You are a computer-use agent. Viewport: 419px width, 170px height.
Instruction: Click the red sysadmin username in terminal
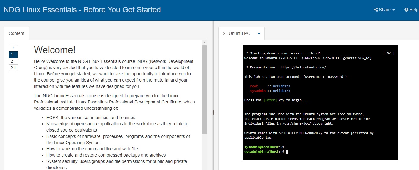pos(258,91)
